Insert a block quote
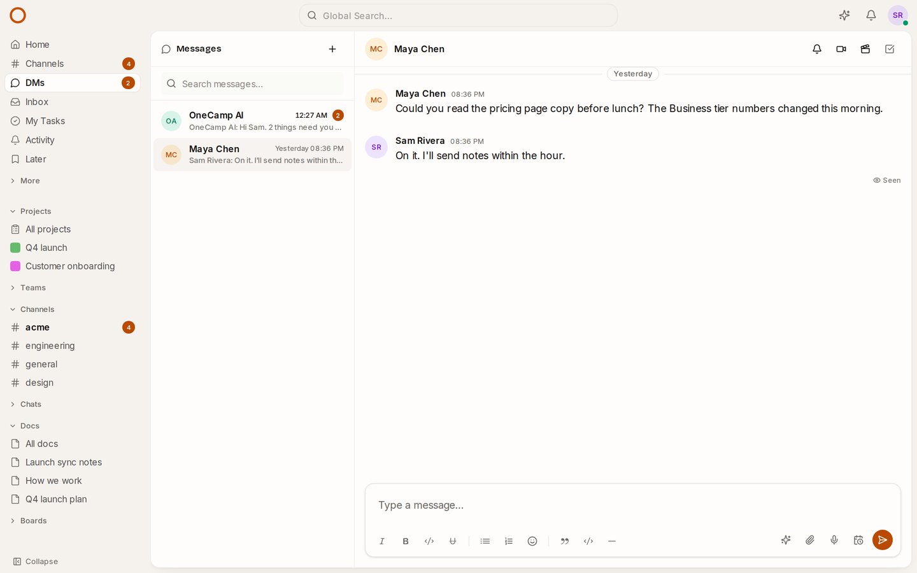Screen dimensions: 917x573 click(565, 541)
